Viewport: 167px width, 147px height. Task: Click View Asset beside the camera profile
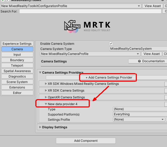152,54
